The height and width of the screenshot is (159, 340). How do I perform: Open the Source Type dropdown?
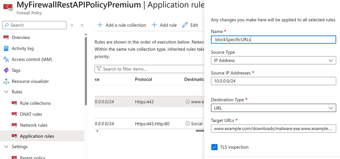(273, 60)
